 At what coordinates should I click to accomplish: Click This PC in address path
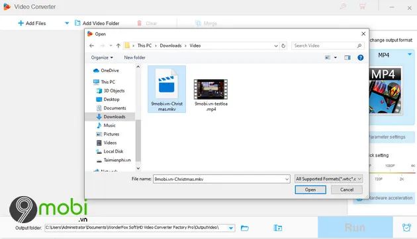[144, 46]
